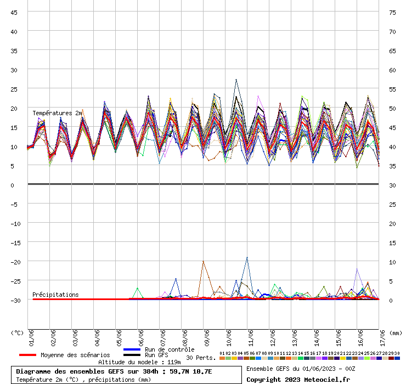406x384 pixels.
Task: Click the 01/06 date label
Action: point(31,338)
